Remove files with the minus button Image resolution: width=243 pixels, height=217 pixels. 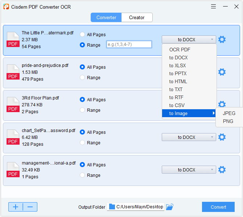(30, 207)
